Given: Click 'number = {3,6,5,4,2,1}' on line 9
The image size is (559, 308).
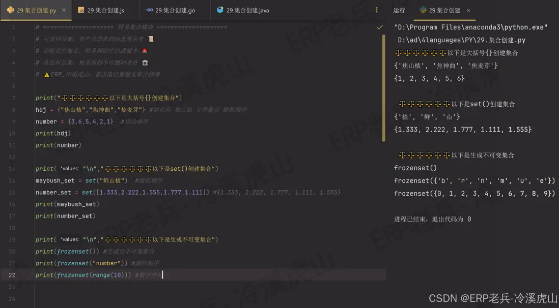Looking at the screenshot, I should point(74,121).
